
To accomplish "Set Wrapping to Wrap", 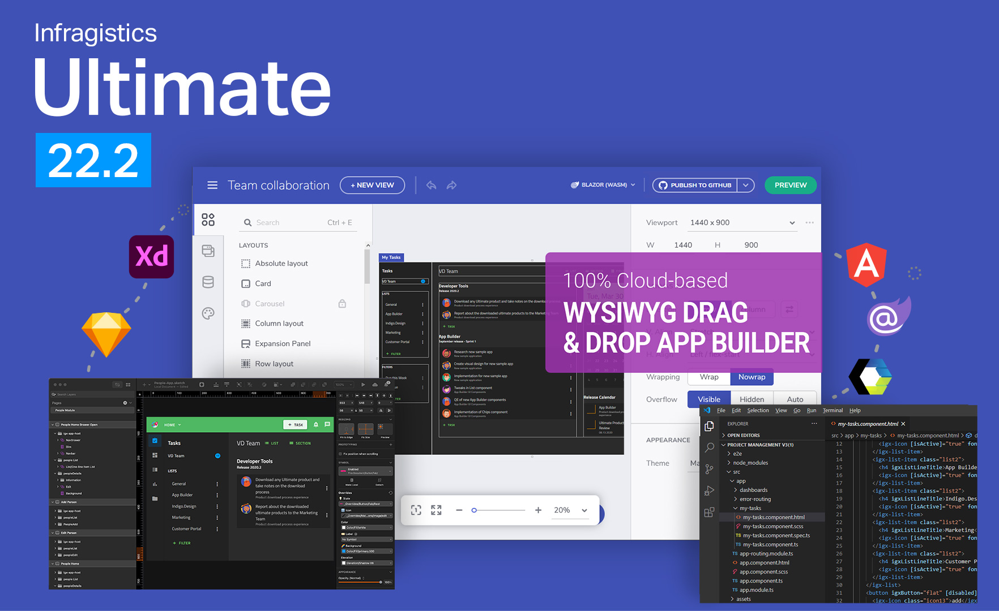I will coord(709,377).
